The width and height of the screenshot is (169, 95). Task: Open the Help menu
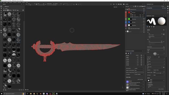27,2
